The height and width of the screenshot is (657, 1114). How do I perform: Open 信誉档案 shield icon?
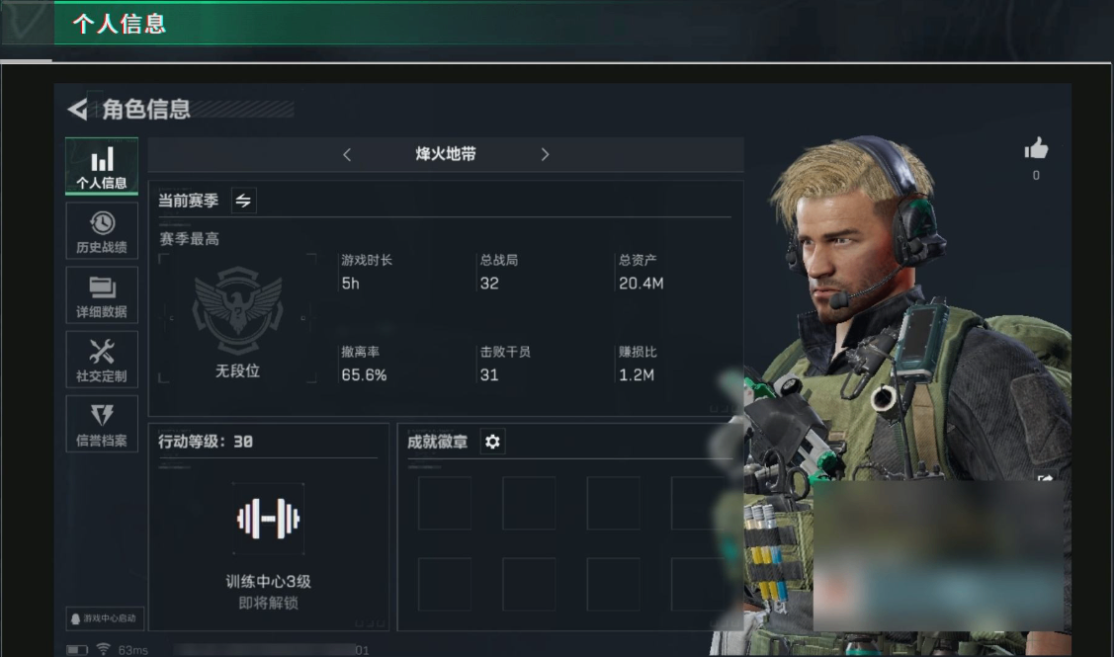point(102,424)
